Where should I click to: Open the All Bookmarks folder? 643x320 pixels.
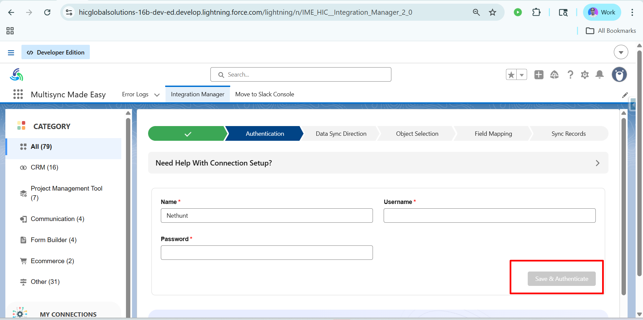pyautogui.click(x=610, y=31)
